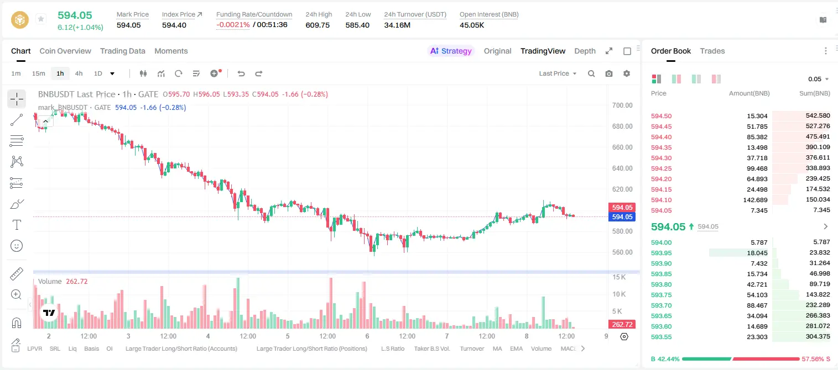838x370 pixels.
Task: Select the trend line drawing tool
Action: (x=17, y=120)
